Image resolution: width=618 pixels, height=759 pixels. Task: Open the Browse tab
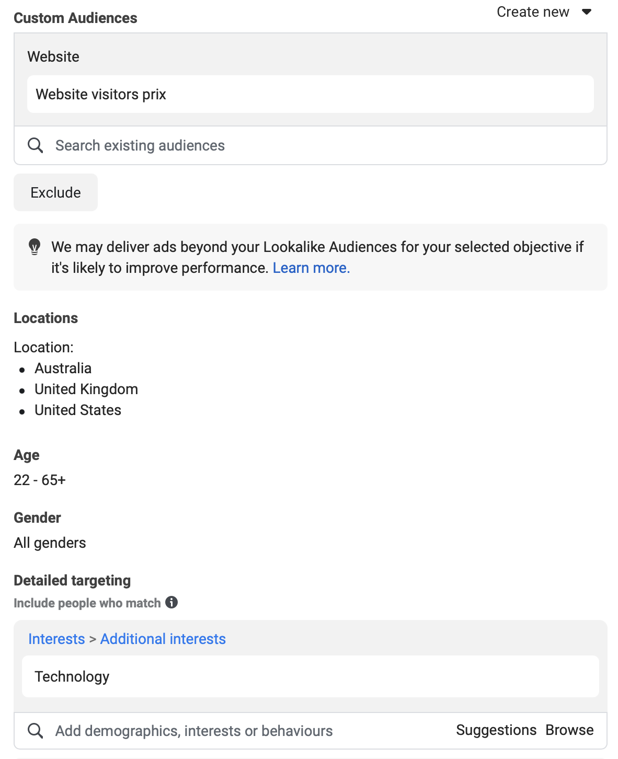point(569,730)
